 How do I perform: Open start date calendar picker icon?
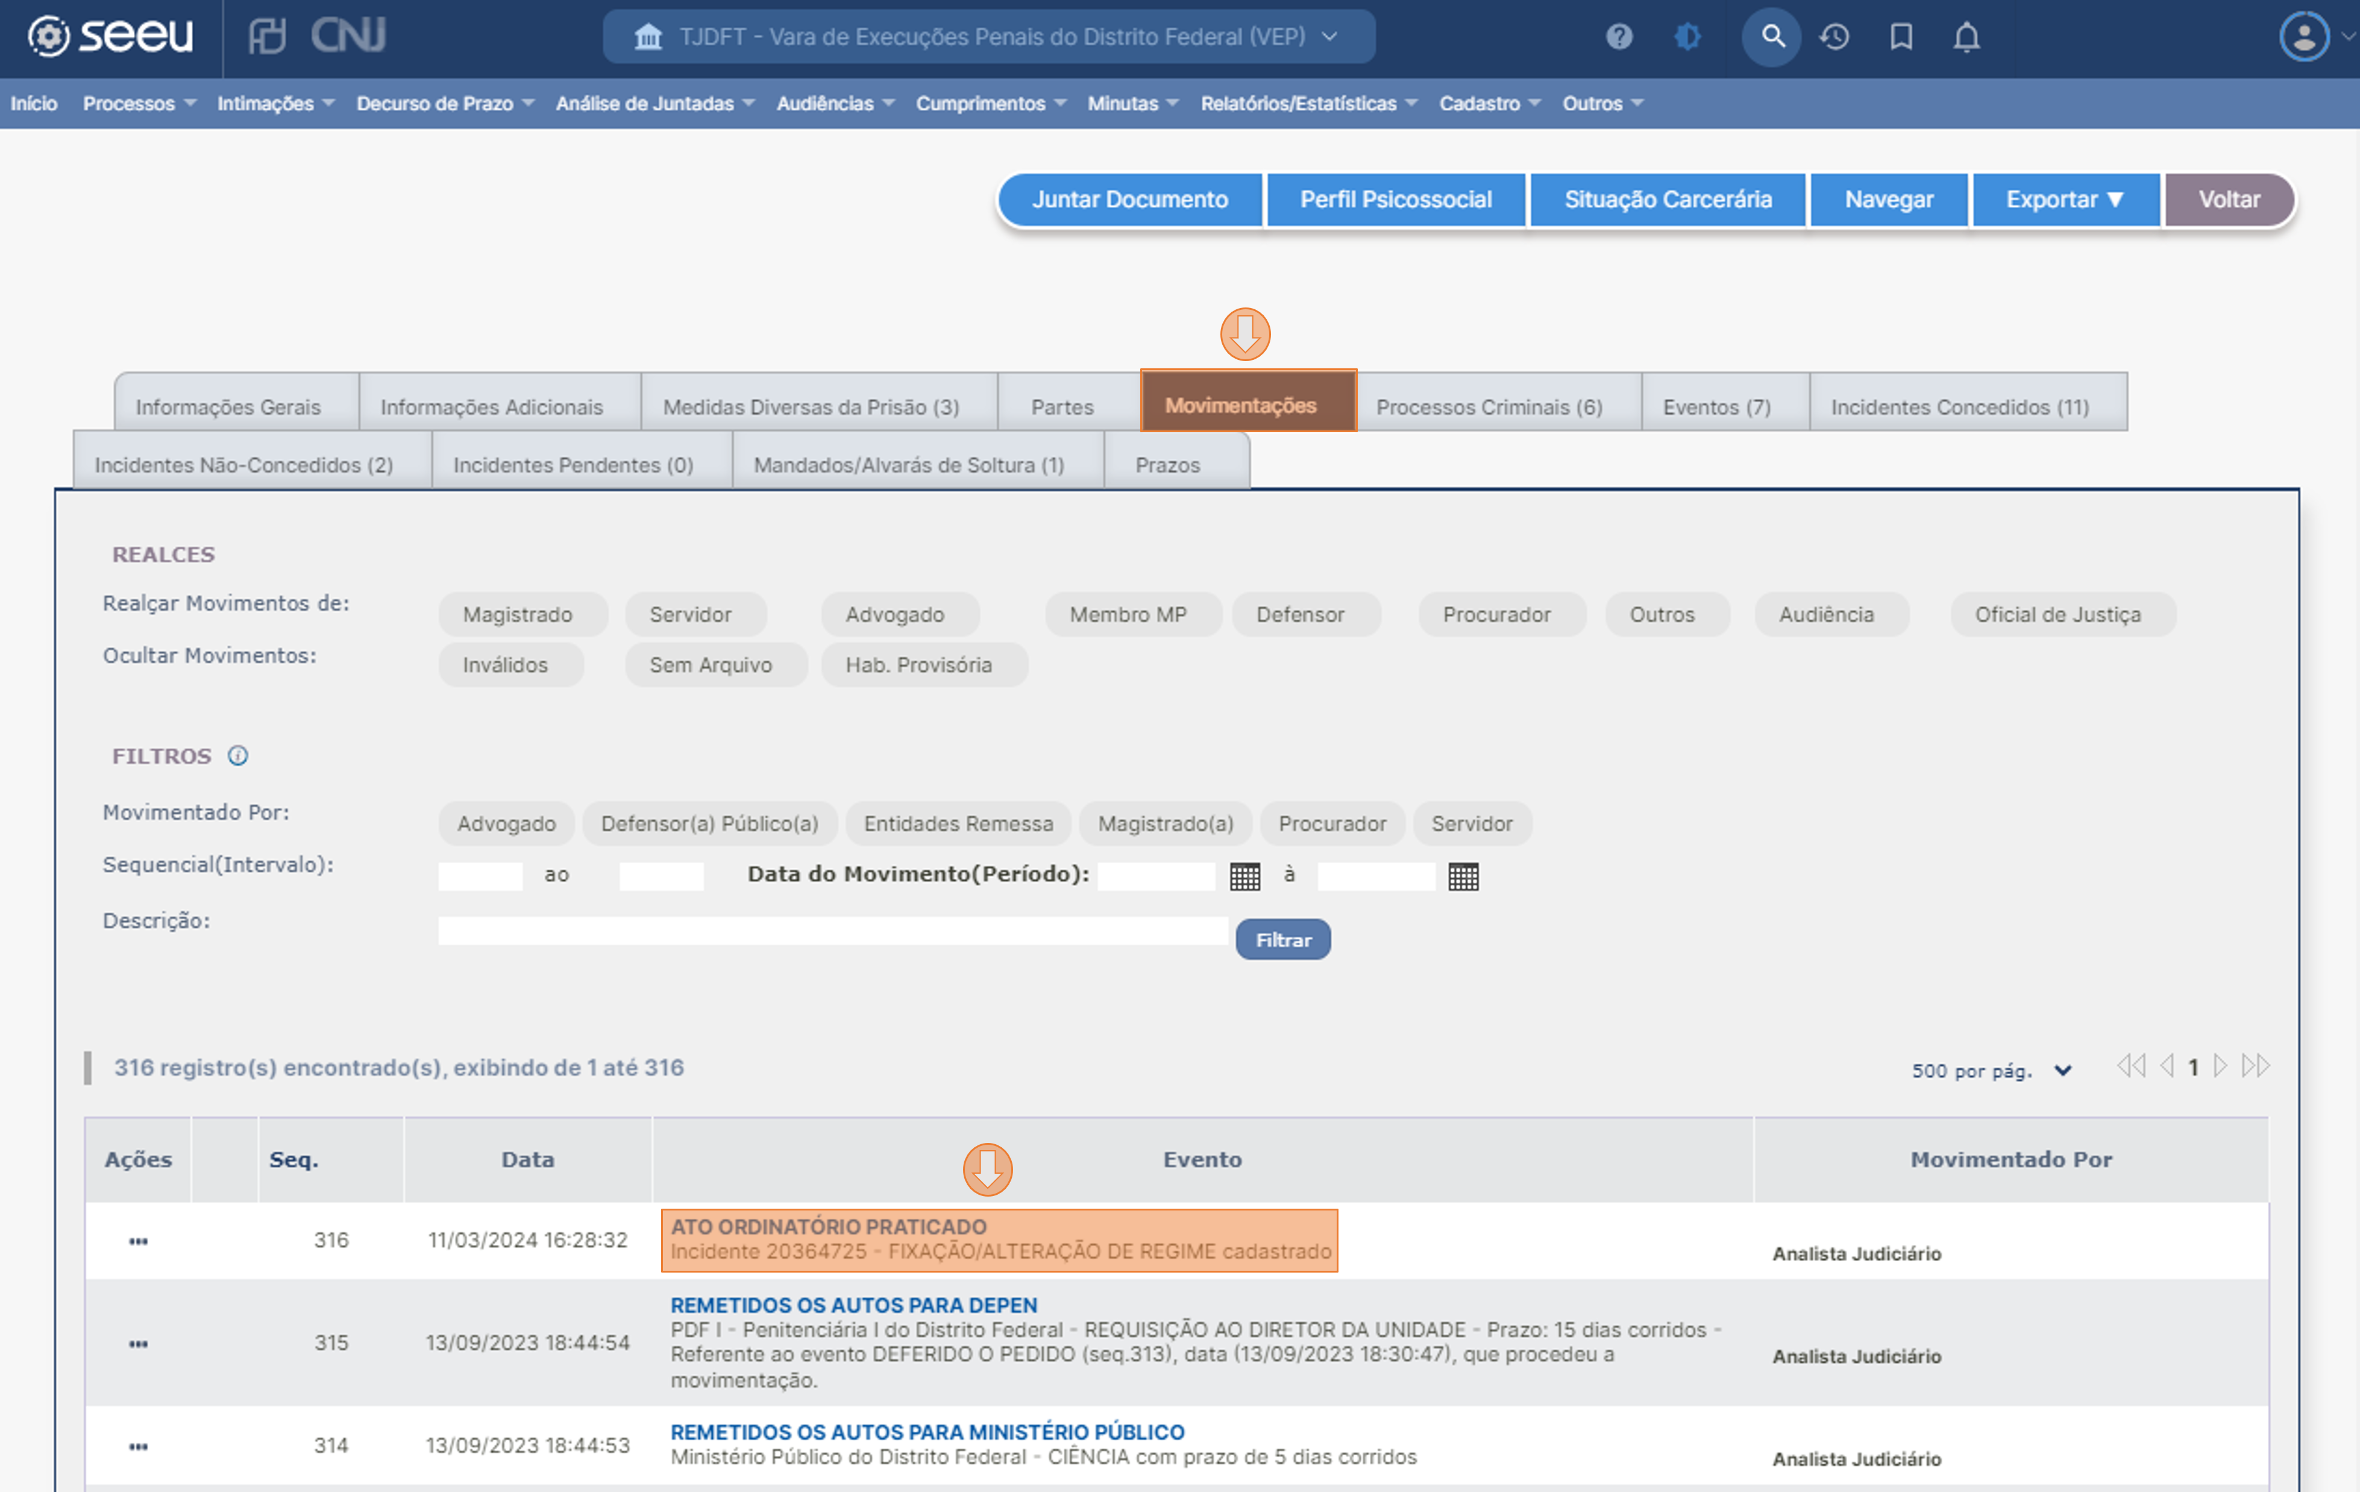[x=1244, y=877]
